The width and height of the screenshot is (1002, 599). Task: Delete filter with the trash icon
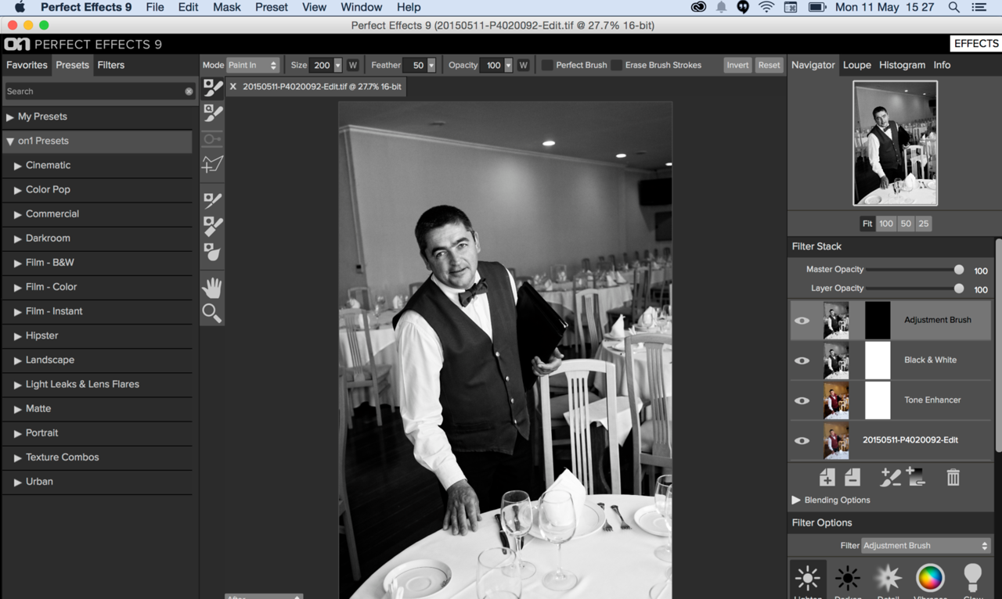pyautogui.click(x=953, y=477)
